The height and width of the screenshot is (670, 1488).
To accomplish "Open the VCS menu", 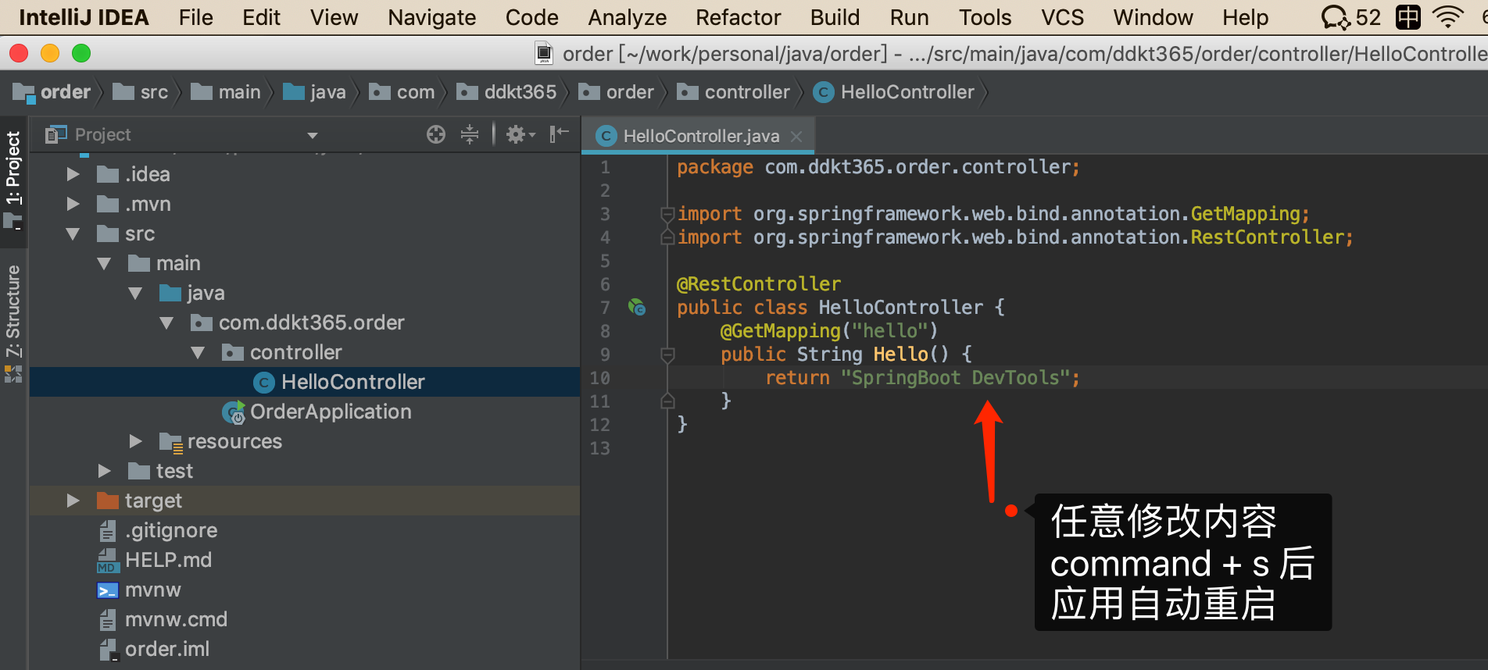I will (x=1062, y=17).
